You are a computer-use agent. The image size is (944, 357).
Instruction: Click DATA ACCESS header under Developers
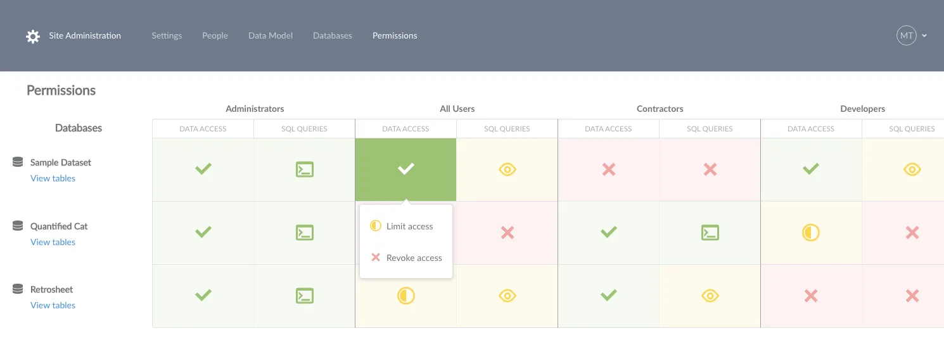811,129
